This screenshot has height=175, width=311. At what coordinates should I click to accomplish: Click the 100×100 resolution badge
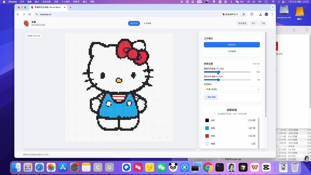click(34, 36)
